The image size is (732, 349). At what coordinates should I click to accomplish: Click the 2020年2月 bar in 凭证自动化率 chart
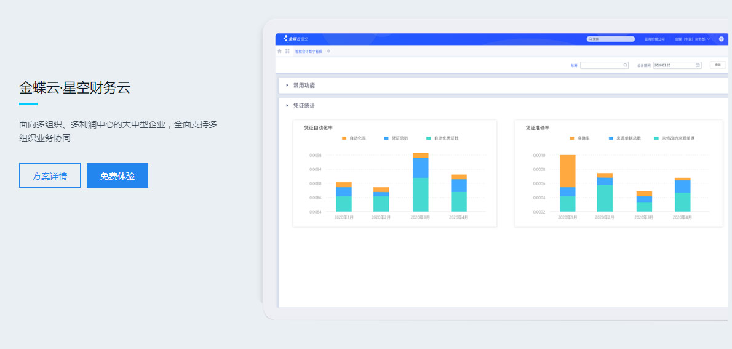pyautogui.click(x=381, y=199)
